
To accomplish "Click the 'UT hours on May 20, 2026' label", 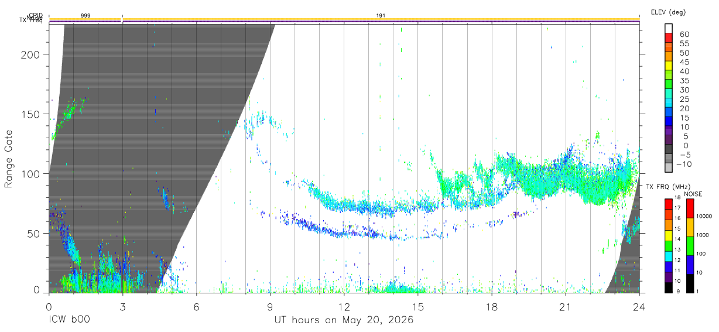I will (x=344, y=320).
